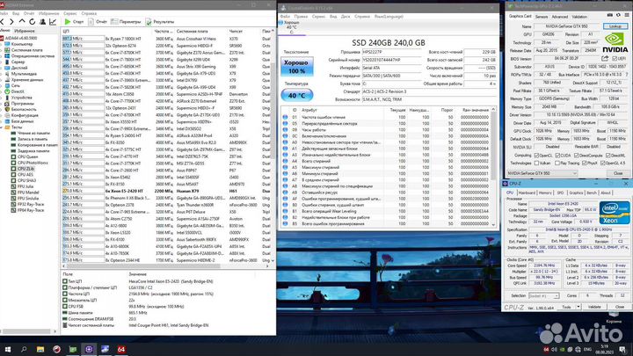Open Диск menu in CrystalDiskInfo
Image resolution: width=633 pixels, height=356 pixels.
(x=346, y=17)
